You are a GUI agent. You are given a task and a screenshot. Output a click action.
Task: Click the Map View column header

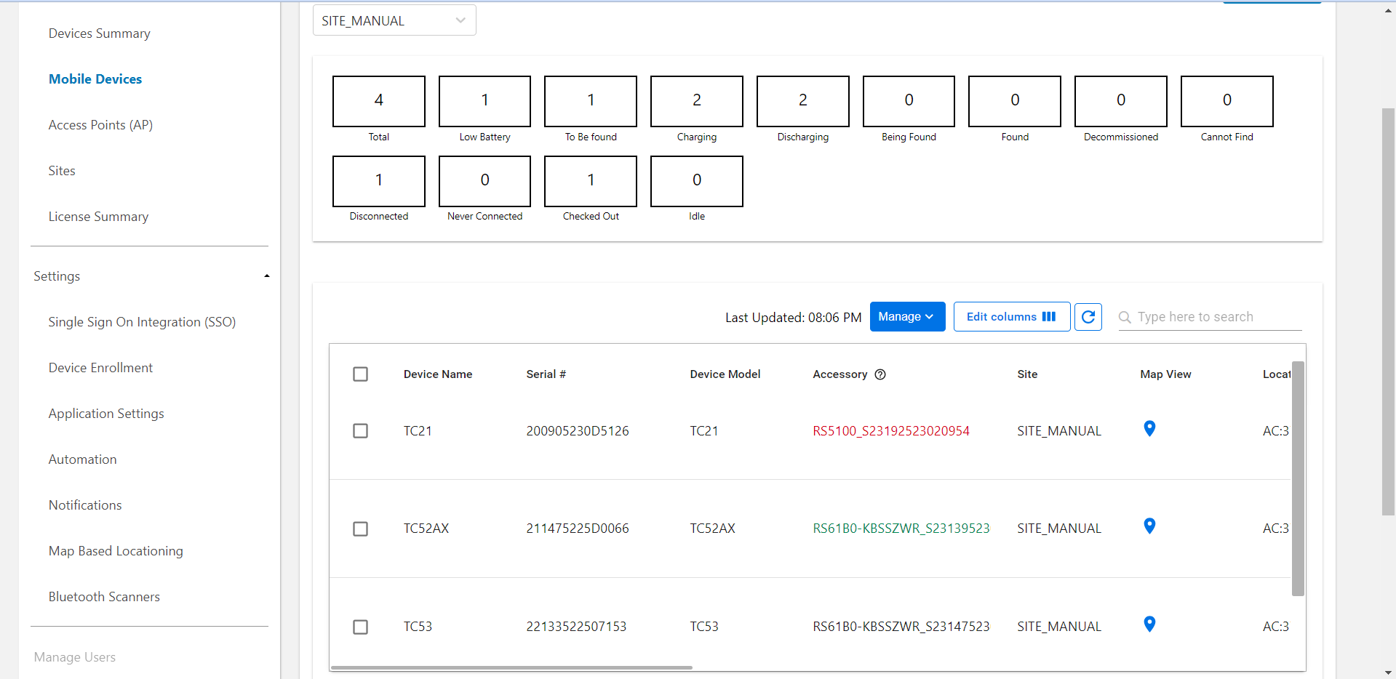(x=1165, y=374)
